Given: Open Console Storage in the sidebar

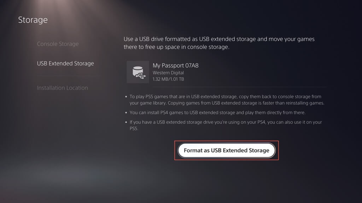Looking at the screenshot, I should click(x=58, y=44).
